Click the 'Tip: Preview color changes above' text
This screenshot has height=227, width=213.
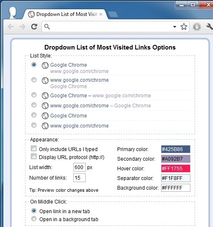(x=64, y=190)
